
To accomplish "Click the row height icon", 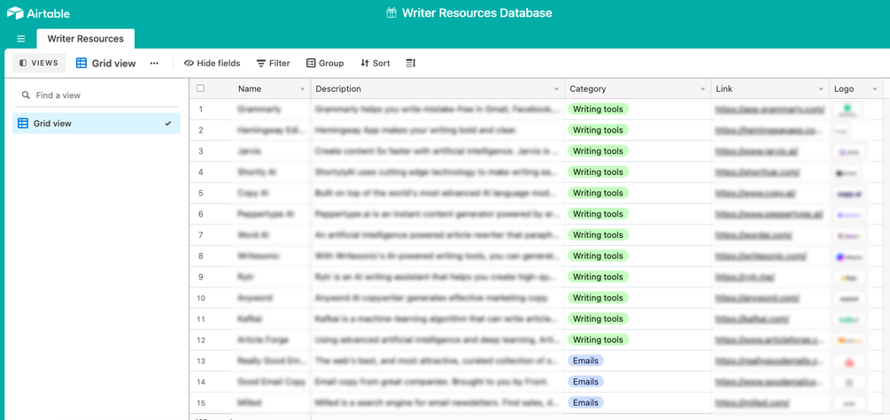I will tap(411, 64).
